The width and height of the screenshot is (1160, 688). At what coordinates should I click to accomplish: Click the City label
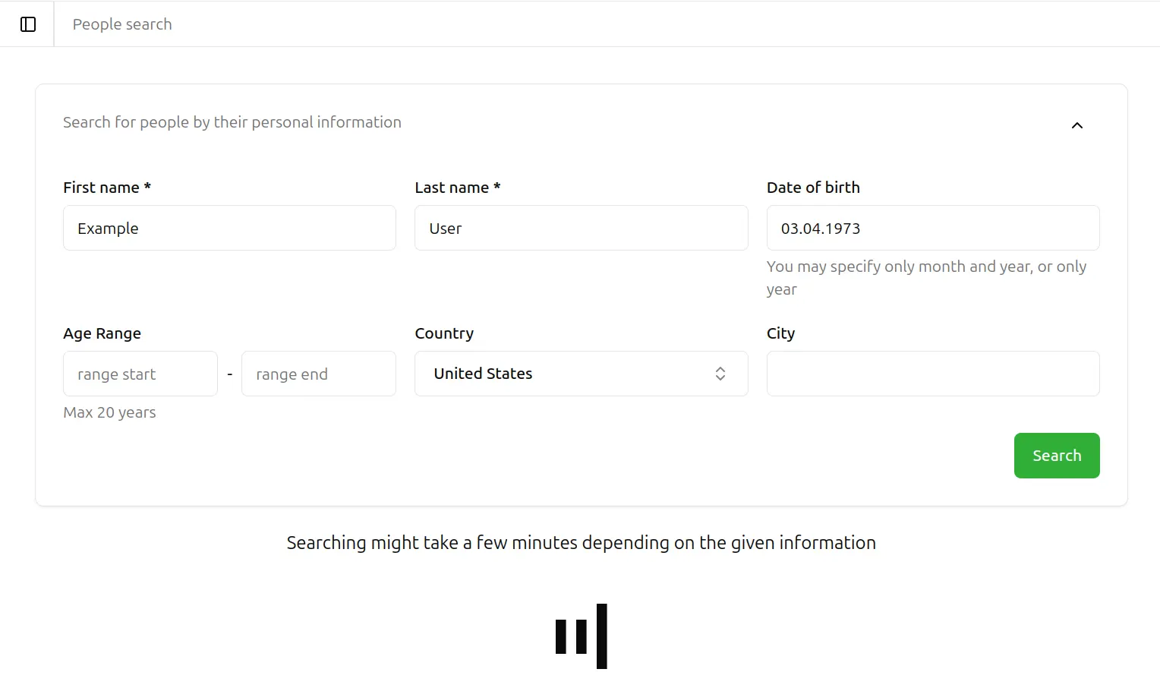(780, 333)
